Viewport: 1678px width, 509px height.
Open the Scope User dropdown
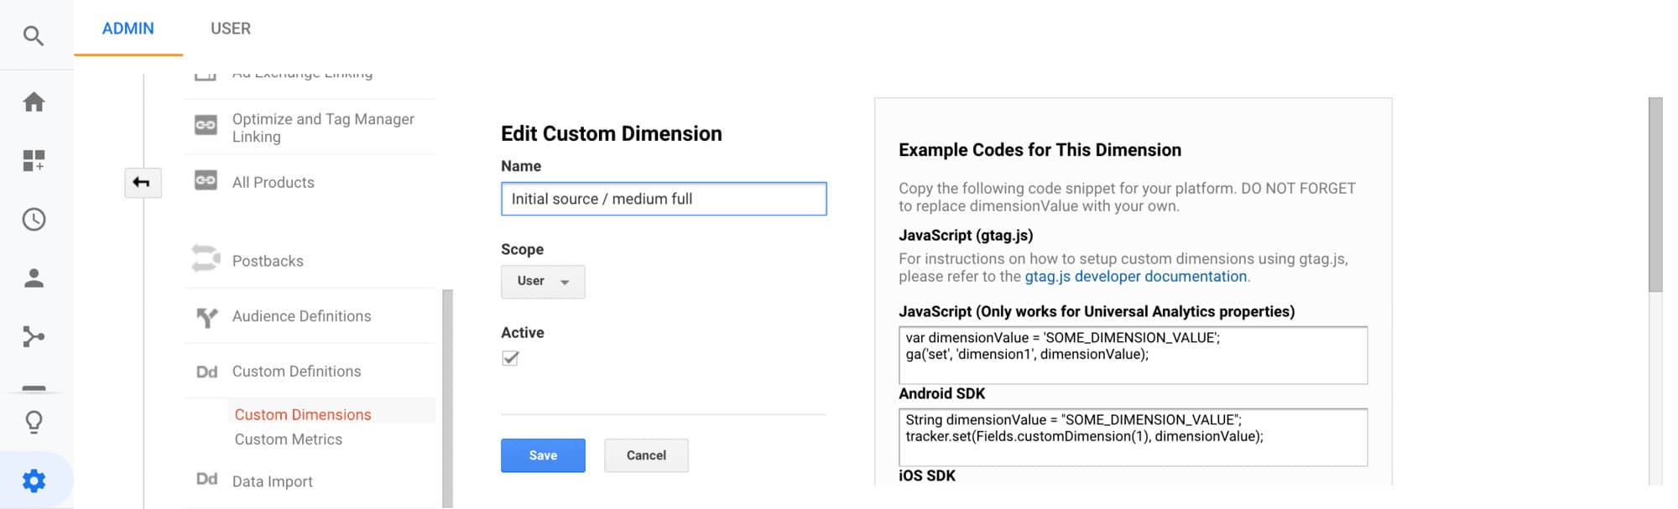click(x=543, y=282)
